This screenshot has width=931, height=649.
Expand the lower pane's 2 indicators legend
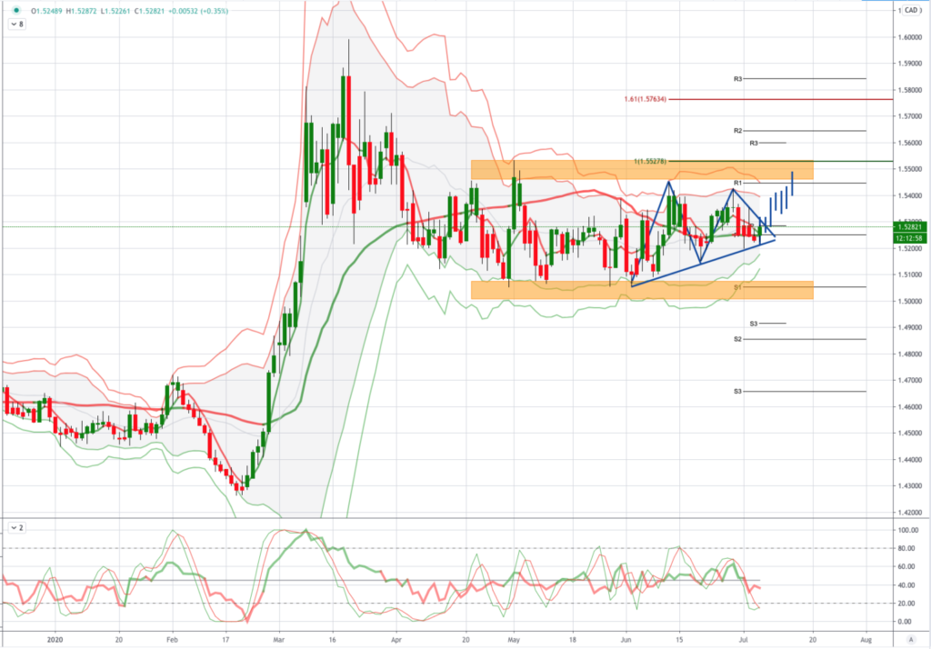17,526
